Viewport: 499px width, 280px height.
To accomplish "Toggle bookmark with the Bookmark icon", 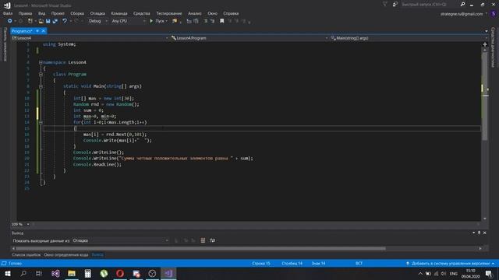I will point(221,21).
